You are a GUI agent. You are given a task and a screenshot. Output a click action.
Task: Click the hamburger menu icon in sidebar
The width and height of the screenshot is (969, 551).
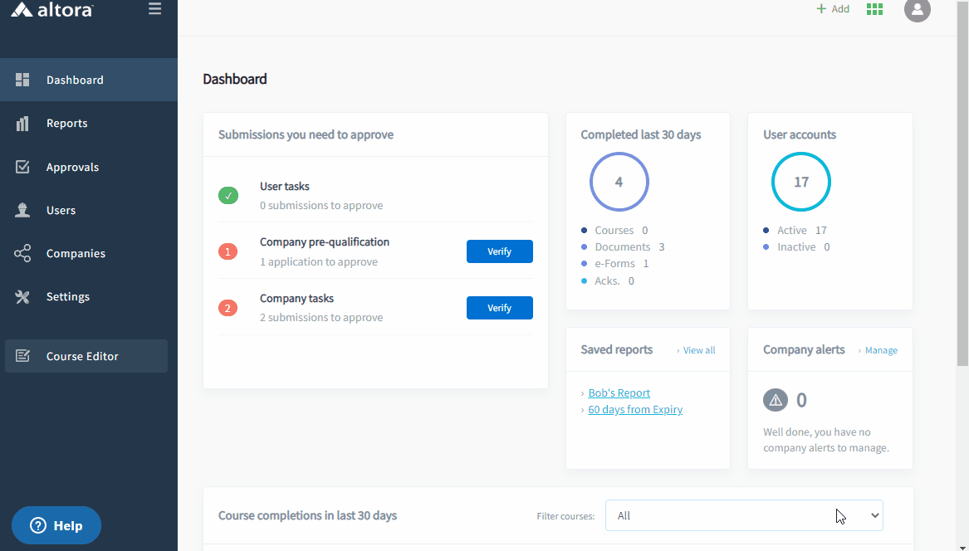pyautogui.click(x=154, y=9)
